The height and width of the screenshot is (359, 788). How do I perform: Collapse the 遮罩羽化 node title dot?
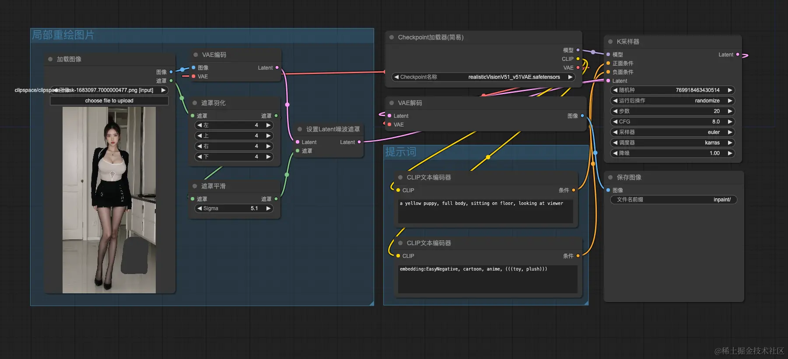(195, 103)
